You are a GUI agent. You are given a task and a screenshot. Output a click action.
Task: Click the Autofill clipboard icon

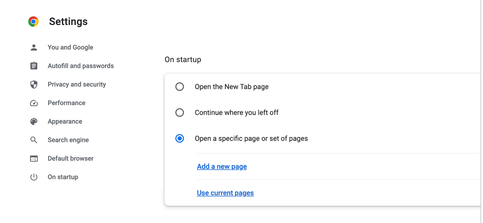34,66
